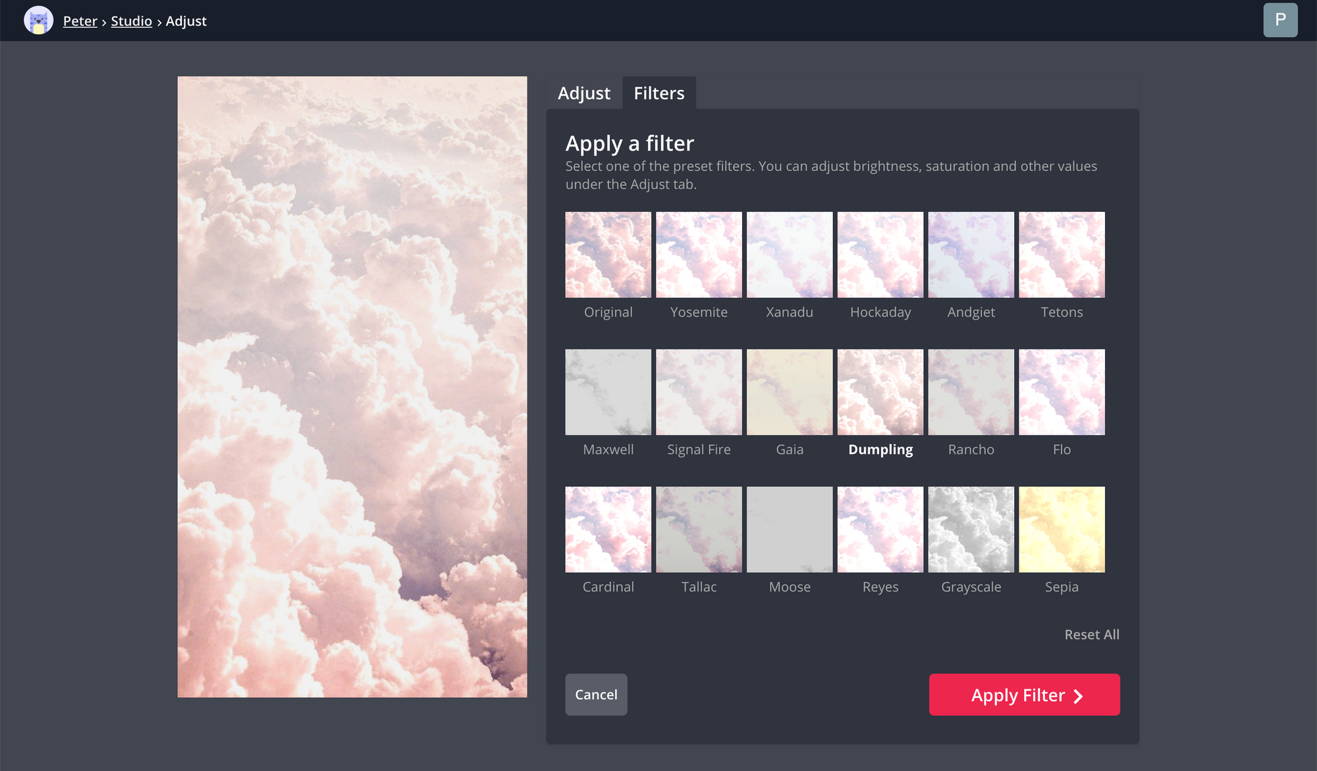Click the profile avatar icon top left
The image size is (1317, 771).
click(38, 20)
